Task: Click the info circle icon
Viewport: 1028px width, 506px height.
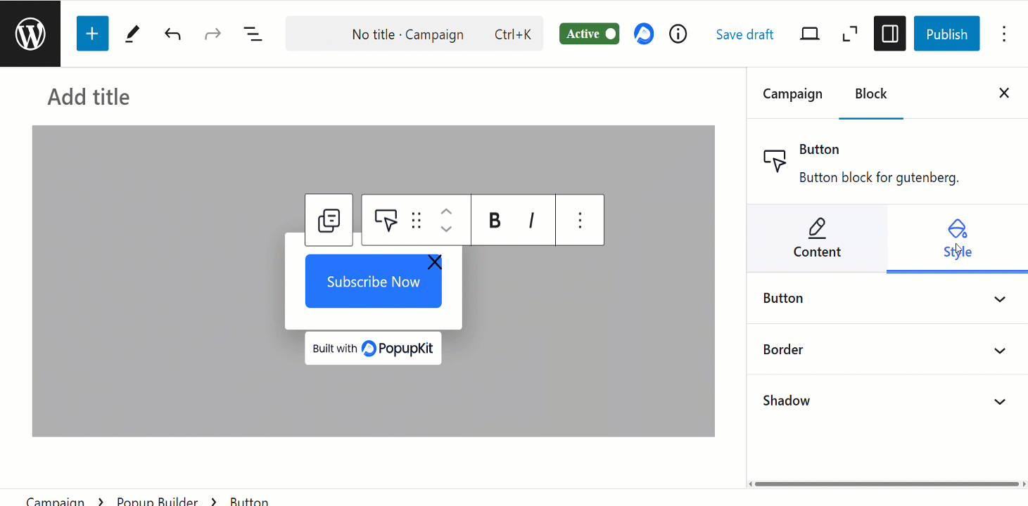Action: click(678, 34)
